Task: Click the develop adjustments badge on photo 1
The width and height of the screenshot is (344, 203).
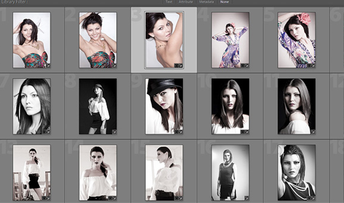Action: [48, 65]
